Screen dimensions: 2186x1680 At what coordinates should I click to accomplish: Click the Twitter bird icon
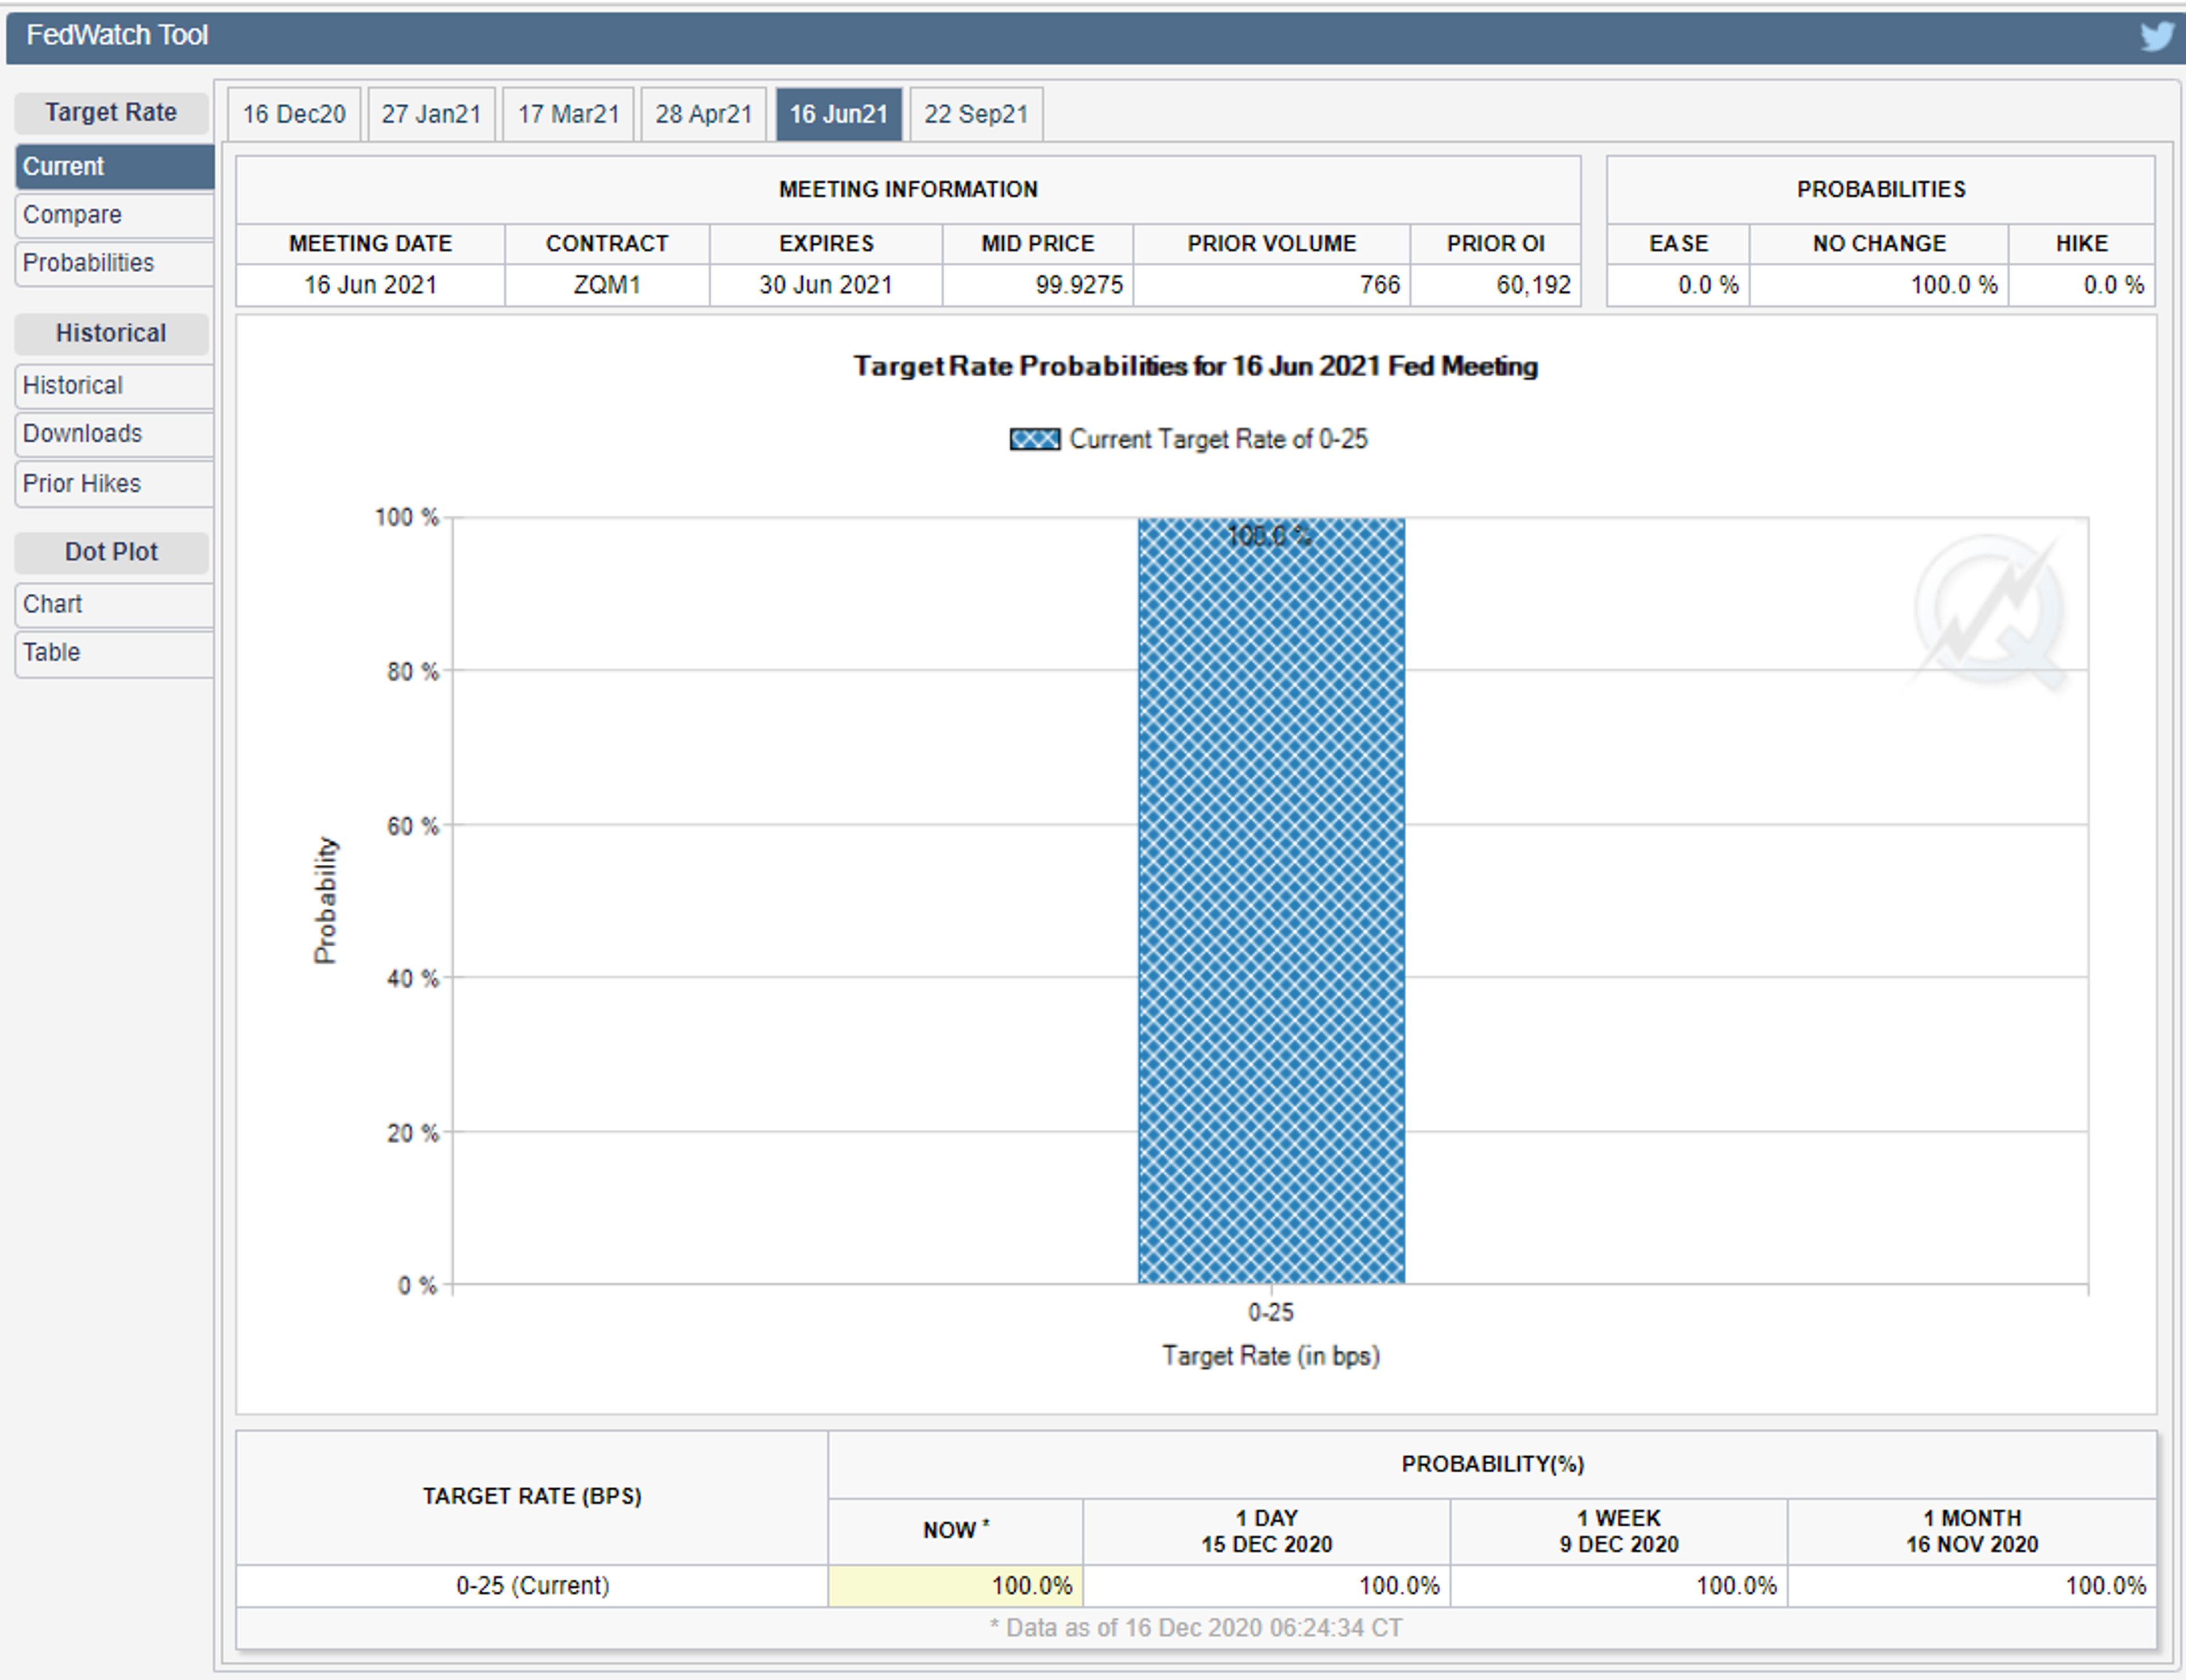(2156, 36)
